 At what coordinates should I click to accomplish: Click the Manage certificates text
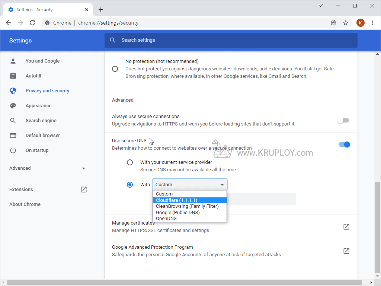[x=133, y=223]
